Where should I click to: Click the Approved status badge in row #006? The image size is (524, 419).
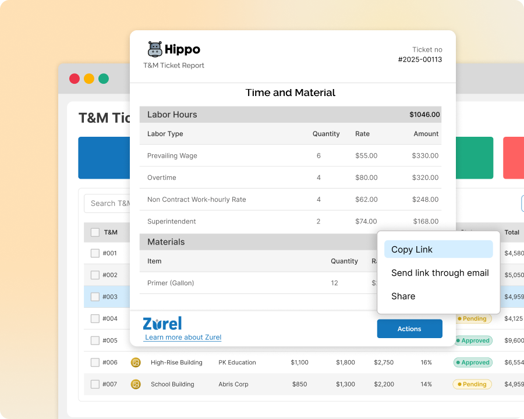[x=473, y=362]
